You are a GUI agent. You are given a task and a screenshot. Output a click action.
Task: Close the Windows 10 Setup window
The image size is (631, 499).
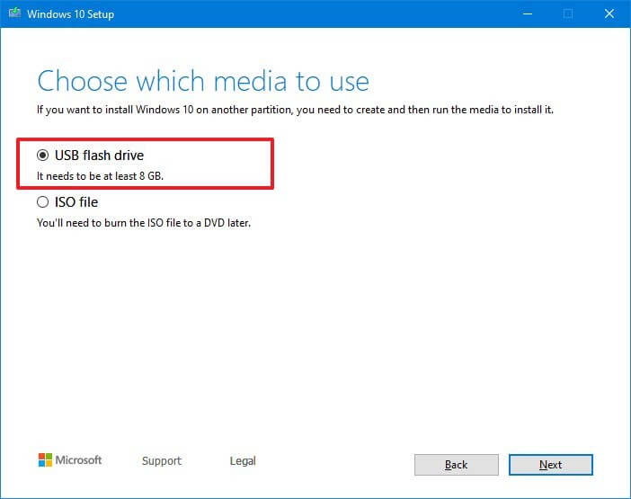tap(609, 14)
